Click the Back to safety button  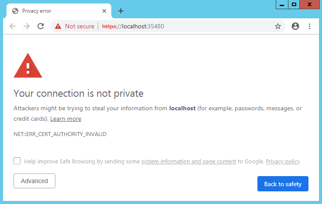[283, 184]
